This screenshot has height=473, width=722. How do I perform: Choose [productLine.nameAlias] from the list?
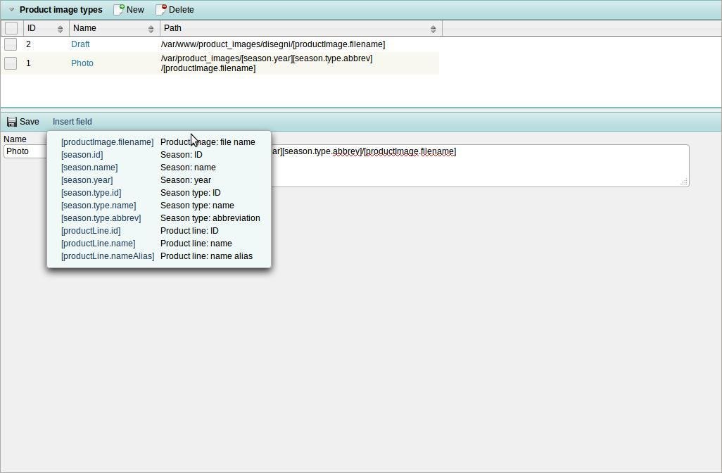click(108, 256)
